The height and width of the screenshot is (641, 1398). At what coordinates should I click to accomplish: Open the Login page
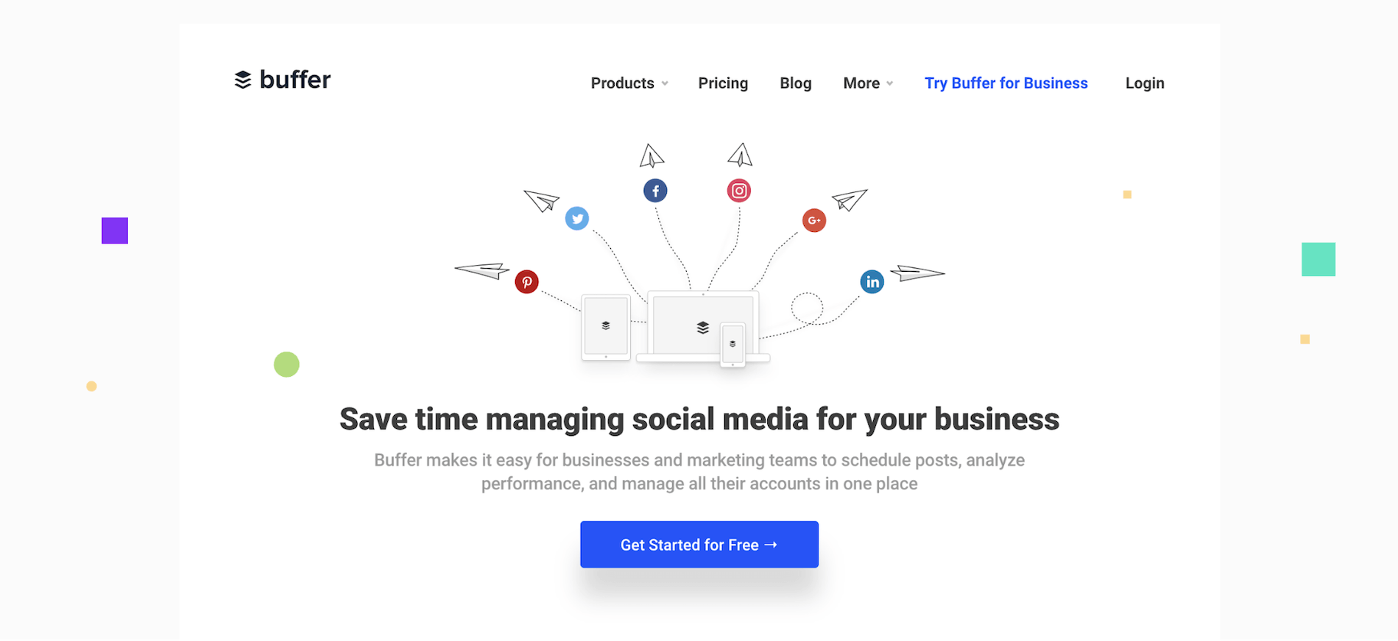click(1144, 83)
